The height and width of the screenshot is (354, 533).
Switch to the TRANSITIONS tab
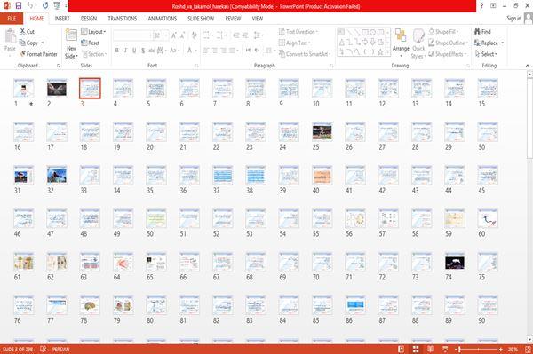(x=123, y=19)
